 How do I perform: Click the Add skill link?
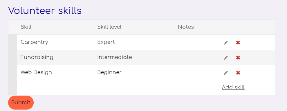pos(233,87)
